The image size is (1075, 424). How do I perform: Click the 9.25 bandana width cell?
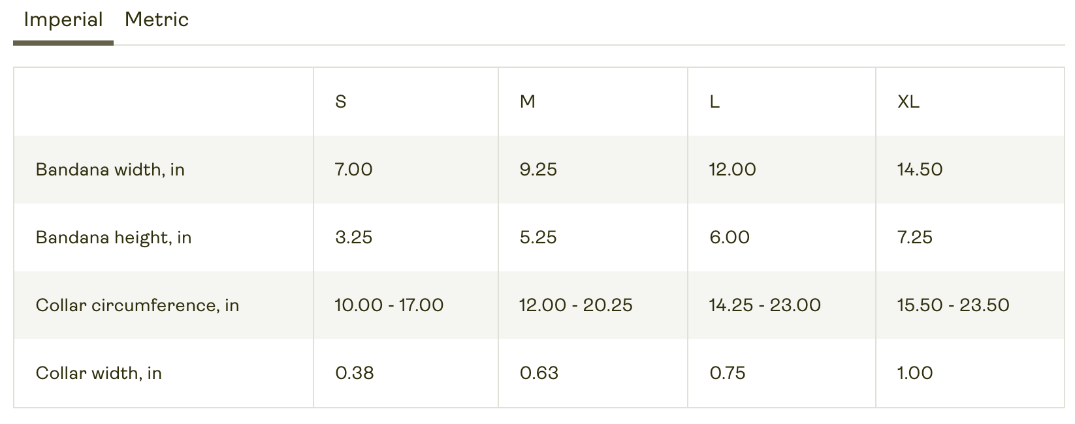point(538,170)
